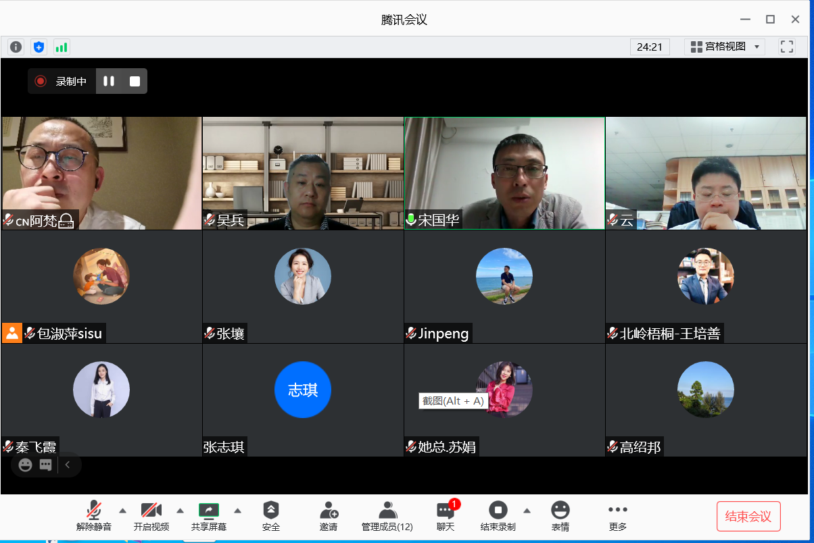The width and height of the screenshot is (814, 543).
Task: Select 宋国华's video tile
Action: click(504, 173)
